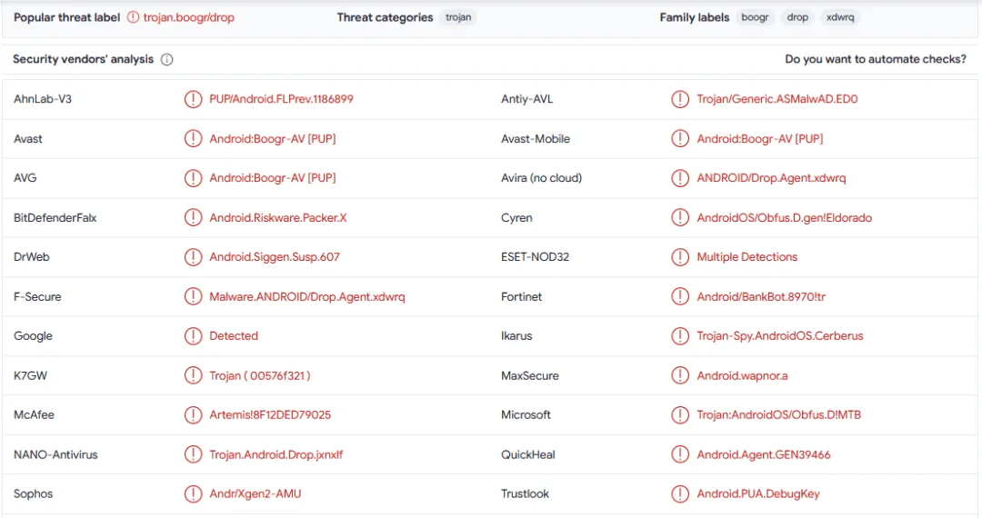The image size is (982, 518).
Task: Click the warning icon beside Avast-Mobile detection
Action: tap(680, 138)
